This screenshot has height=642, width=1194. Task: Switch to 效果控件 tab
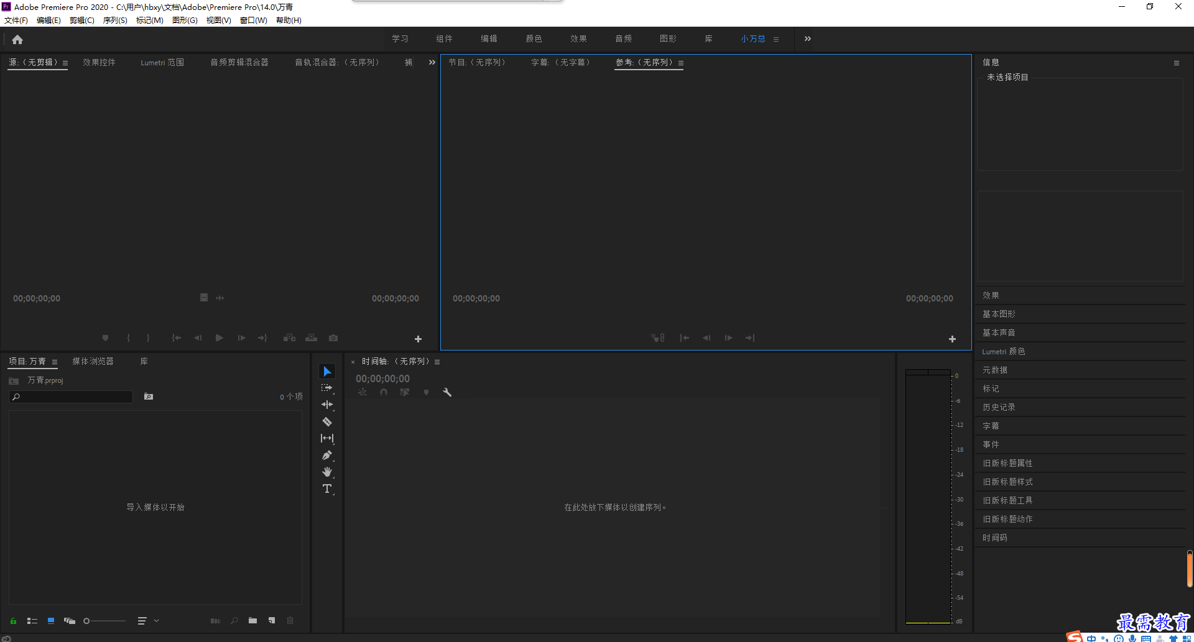coord(99,62)
